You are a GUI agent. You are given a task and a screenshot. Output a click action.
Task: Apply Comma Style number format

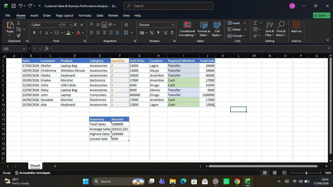(158, 32)
